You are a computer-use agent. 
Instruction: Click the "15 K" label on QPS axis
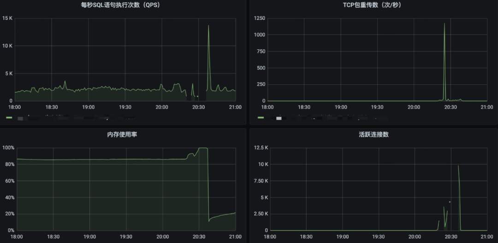click(x=8, y=18)
